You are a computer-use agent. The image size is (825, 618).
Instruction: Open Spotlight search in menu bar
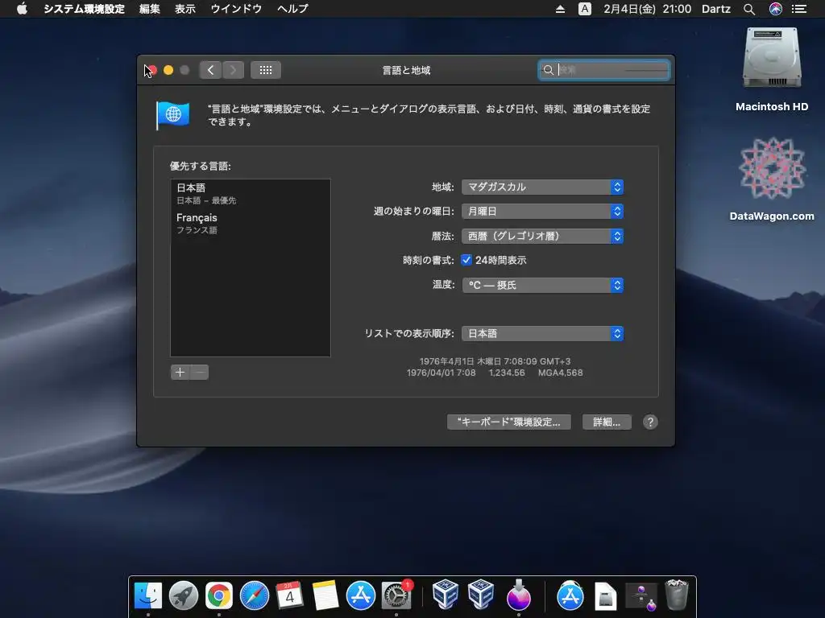click(749, 9)
